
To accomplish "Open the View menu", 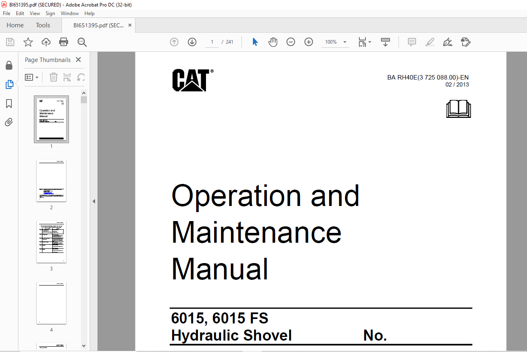I will [35, 13].
